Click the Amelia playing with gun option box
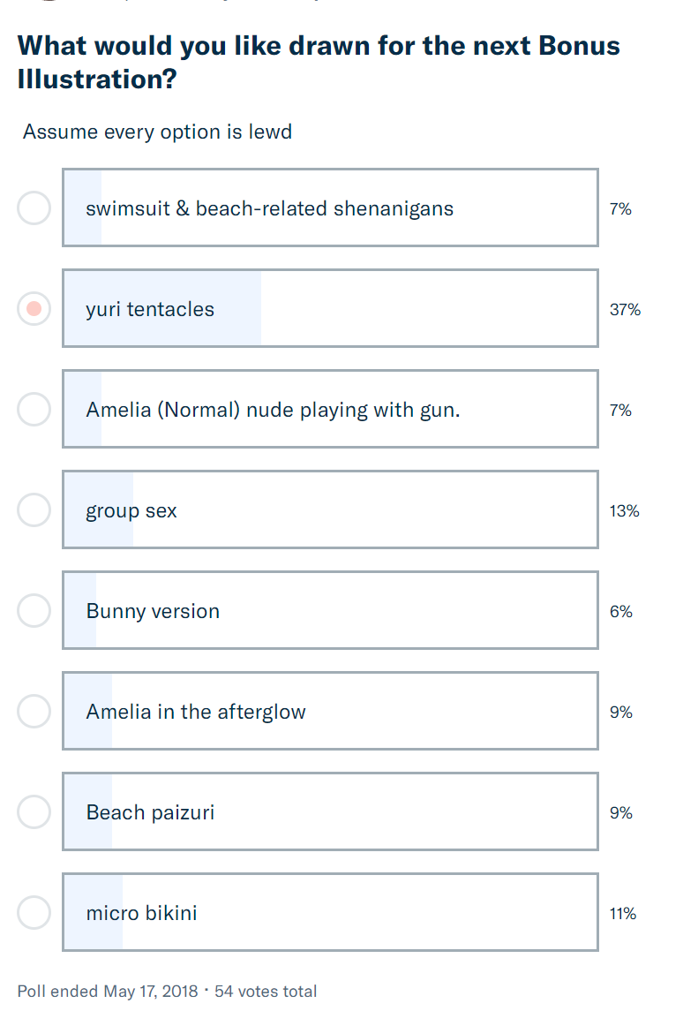The height and width of the screenshot is (1011, 683). (x=330, y=409)
